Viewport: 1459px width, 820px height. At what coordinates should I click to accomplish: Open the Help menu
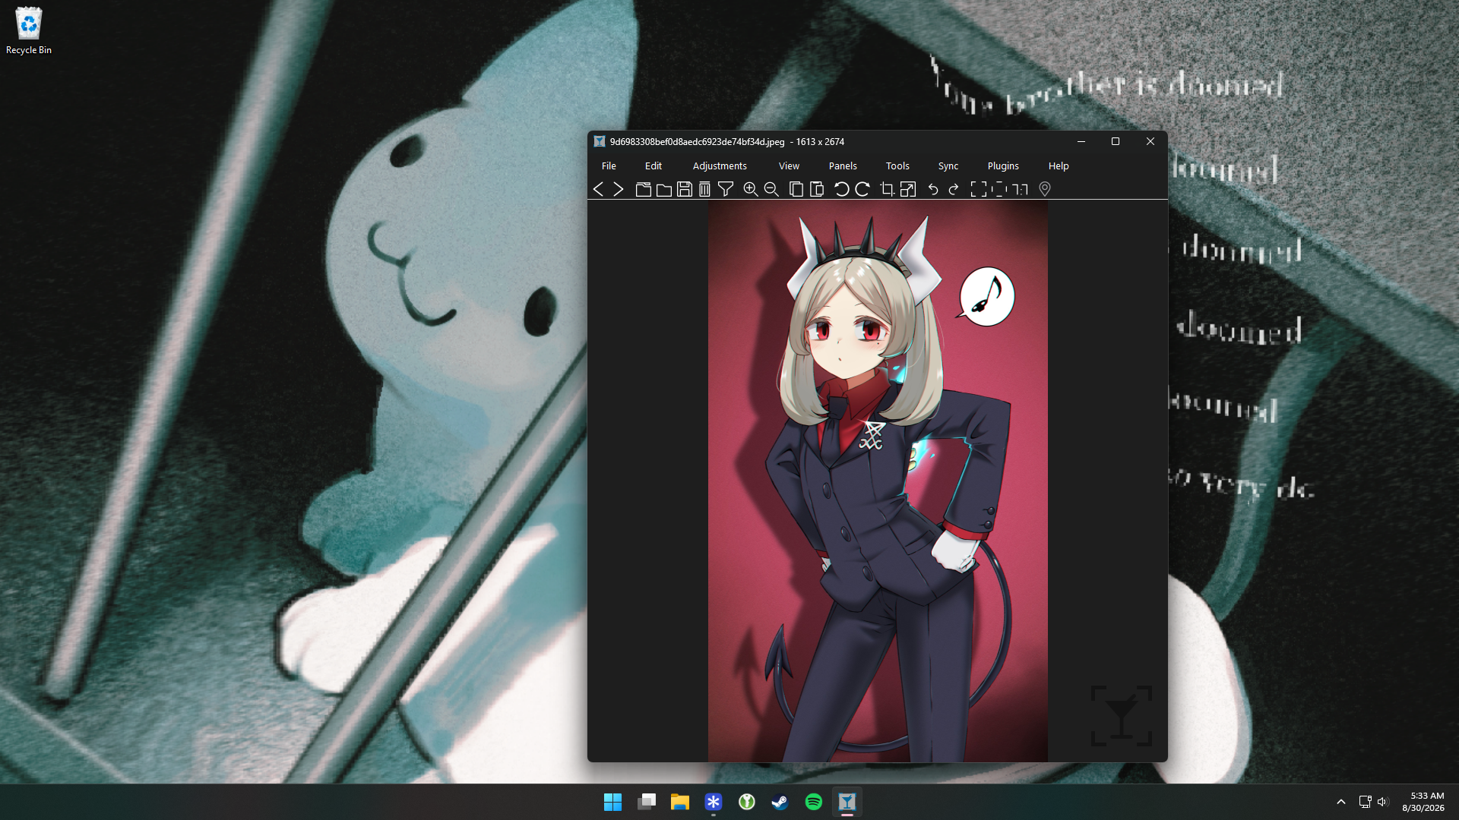1059,166
